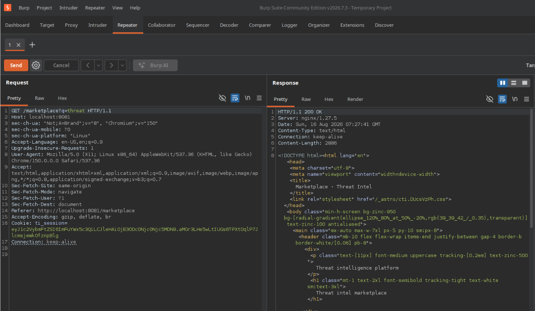535x311 pixels.
Task: Click the Burp AI button
Action: coord(155,65)
